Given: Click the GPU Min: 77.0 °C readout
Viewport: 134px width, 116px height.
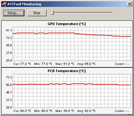Looking at the screenshot, I should click(43, 64).
